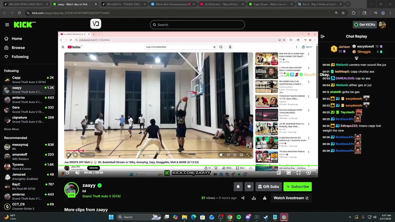Image resolution: width=395 pixels, height=222 pixels.
Task: Click the green Subscribe button
Action: tap(297, 187)
